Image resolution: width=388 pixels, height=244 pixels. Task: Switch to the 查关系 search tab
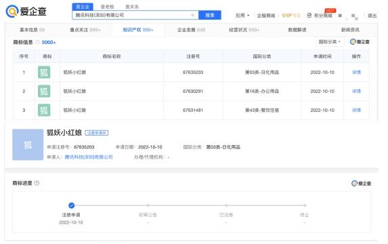click(x=132, y=7)
